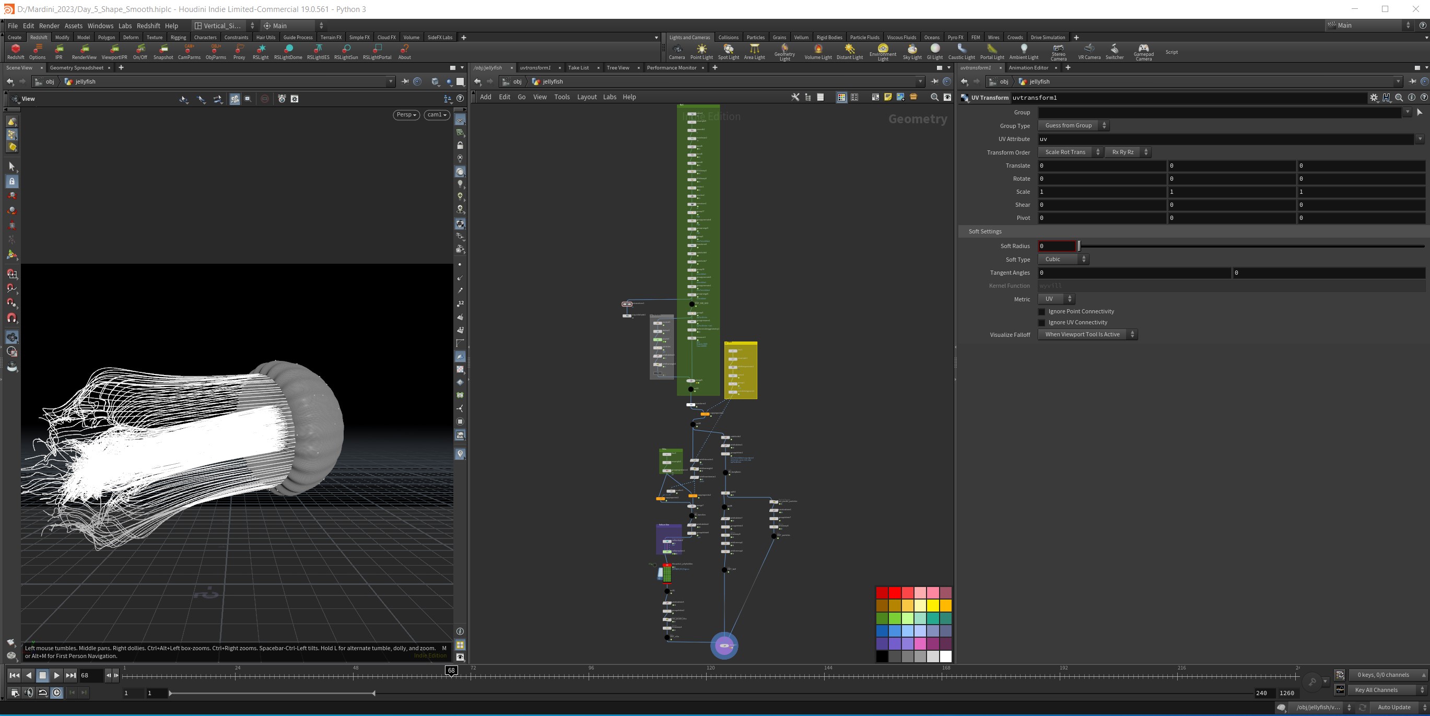Switch to the Performance Monitor tab
This screenshot has width=1430, height=716.
671,68
